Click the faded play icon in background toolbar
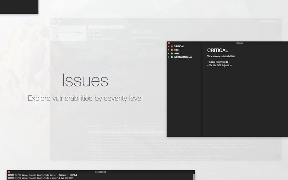288x180 pixels. [60, 22]
